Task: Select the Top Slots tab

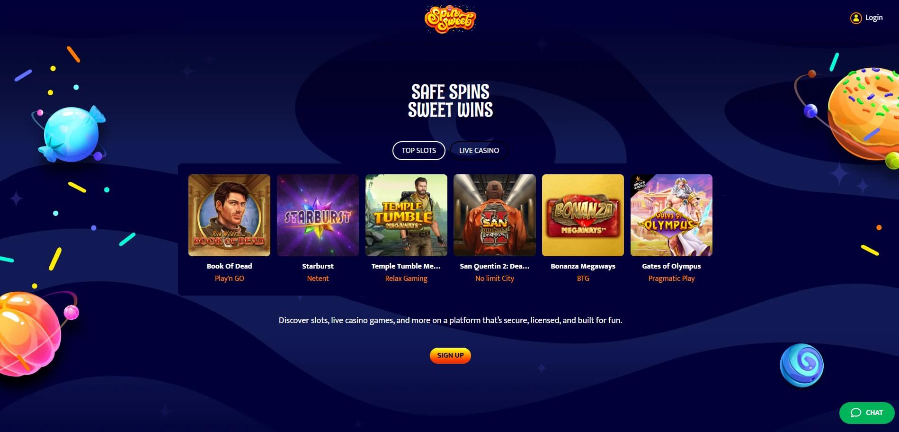Action: coord(419,151)
